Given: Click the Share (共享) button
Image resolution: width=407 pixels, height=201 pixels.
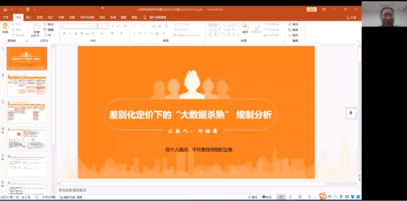Looking at the screenshot, I should click(x=351, y=18).
